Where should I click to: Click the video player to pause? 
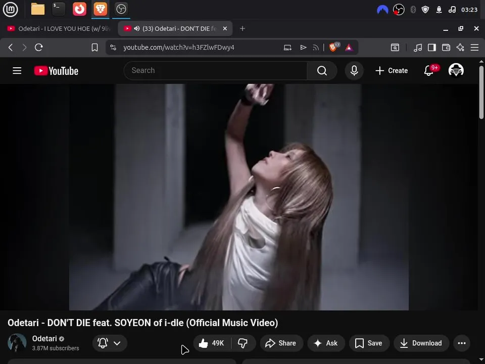point(239,197)
